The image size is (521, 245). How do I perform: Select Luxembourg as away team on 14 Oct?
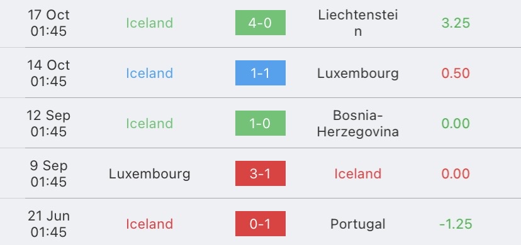(358, 73)
